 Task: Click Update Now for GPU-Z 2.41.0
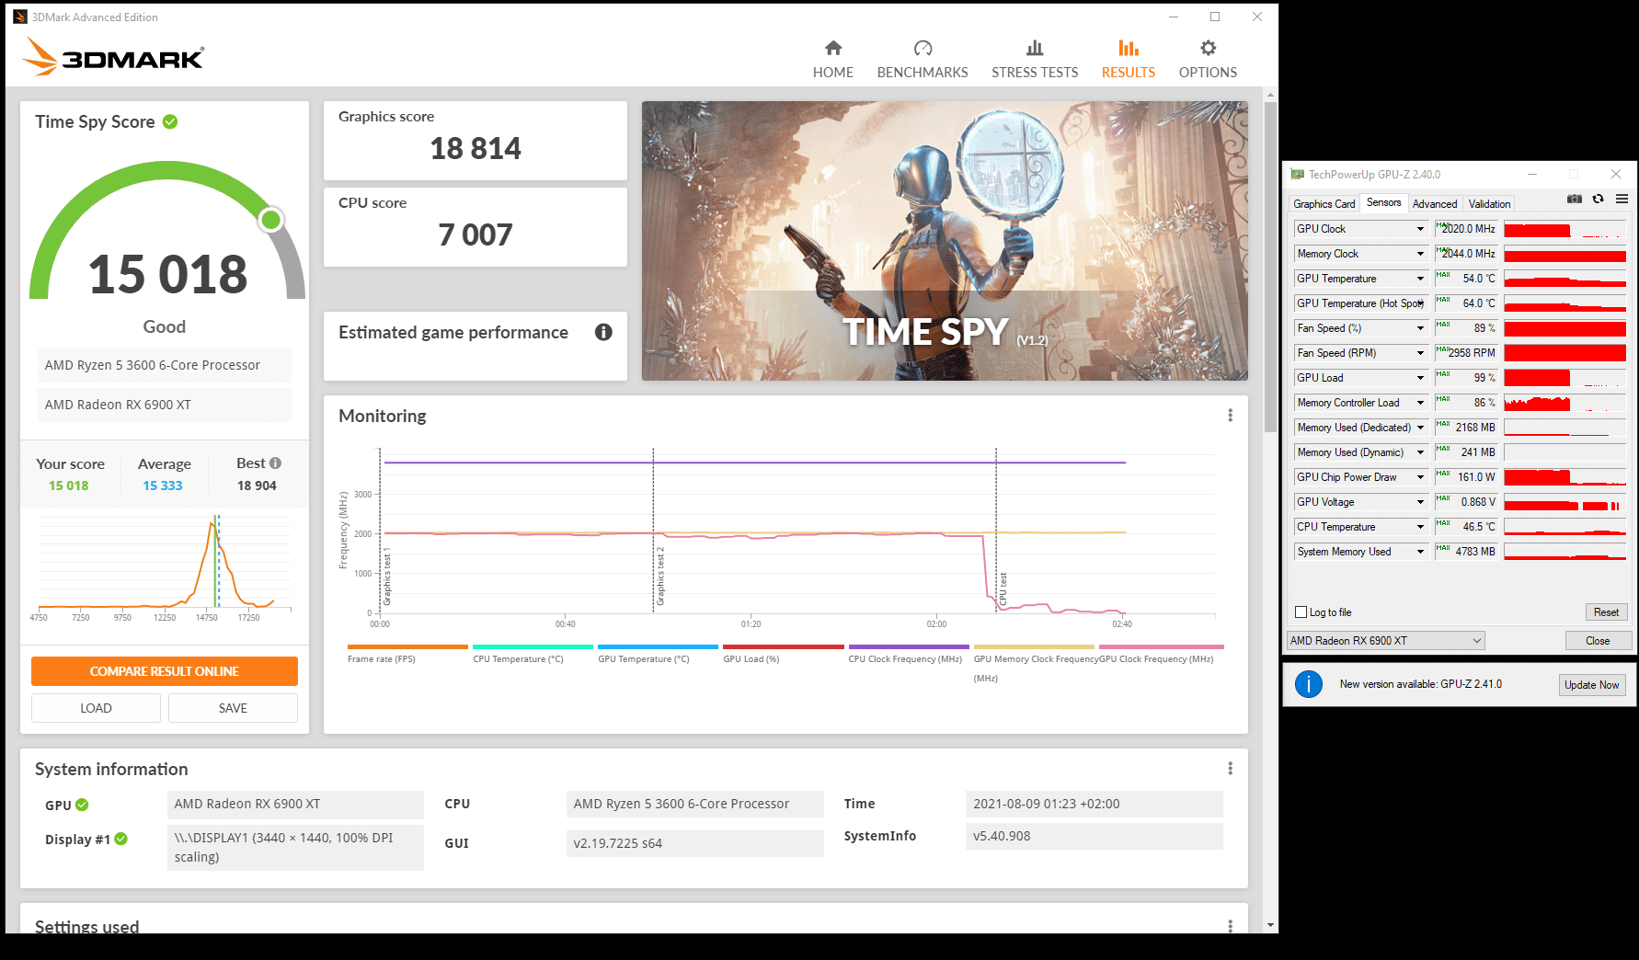pyautogui.click(x=1591, y=685)
